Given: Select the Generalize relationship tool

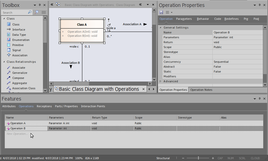Looking at the screenshot, I should point(20,73).
